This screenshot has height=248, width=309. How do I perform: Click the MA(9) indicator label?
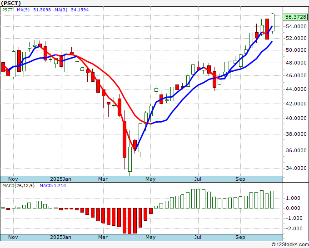tap(23, 10)
